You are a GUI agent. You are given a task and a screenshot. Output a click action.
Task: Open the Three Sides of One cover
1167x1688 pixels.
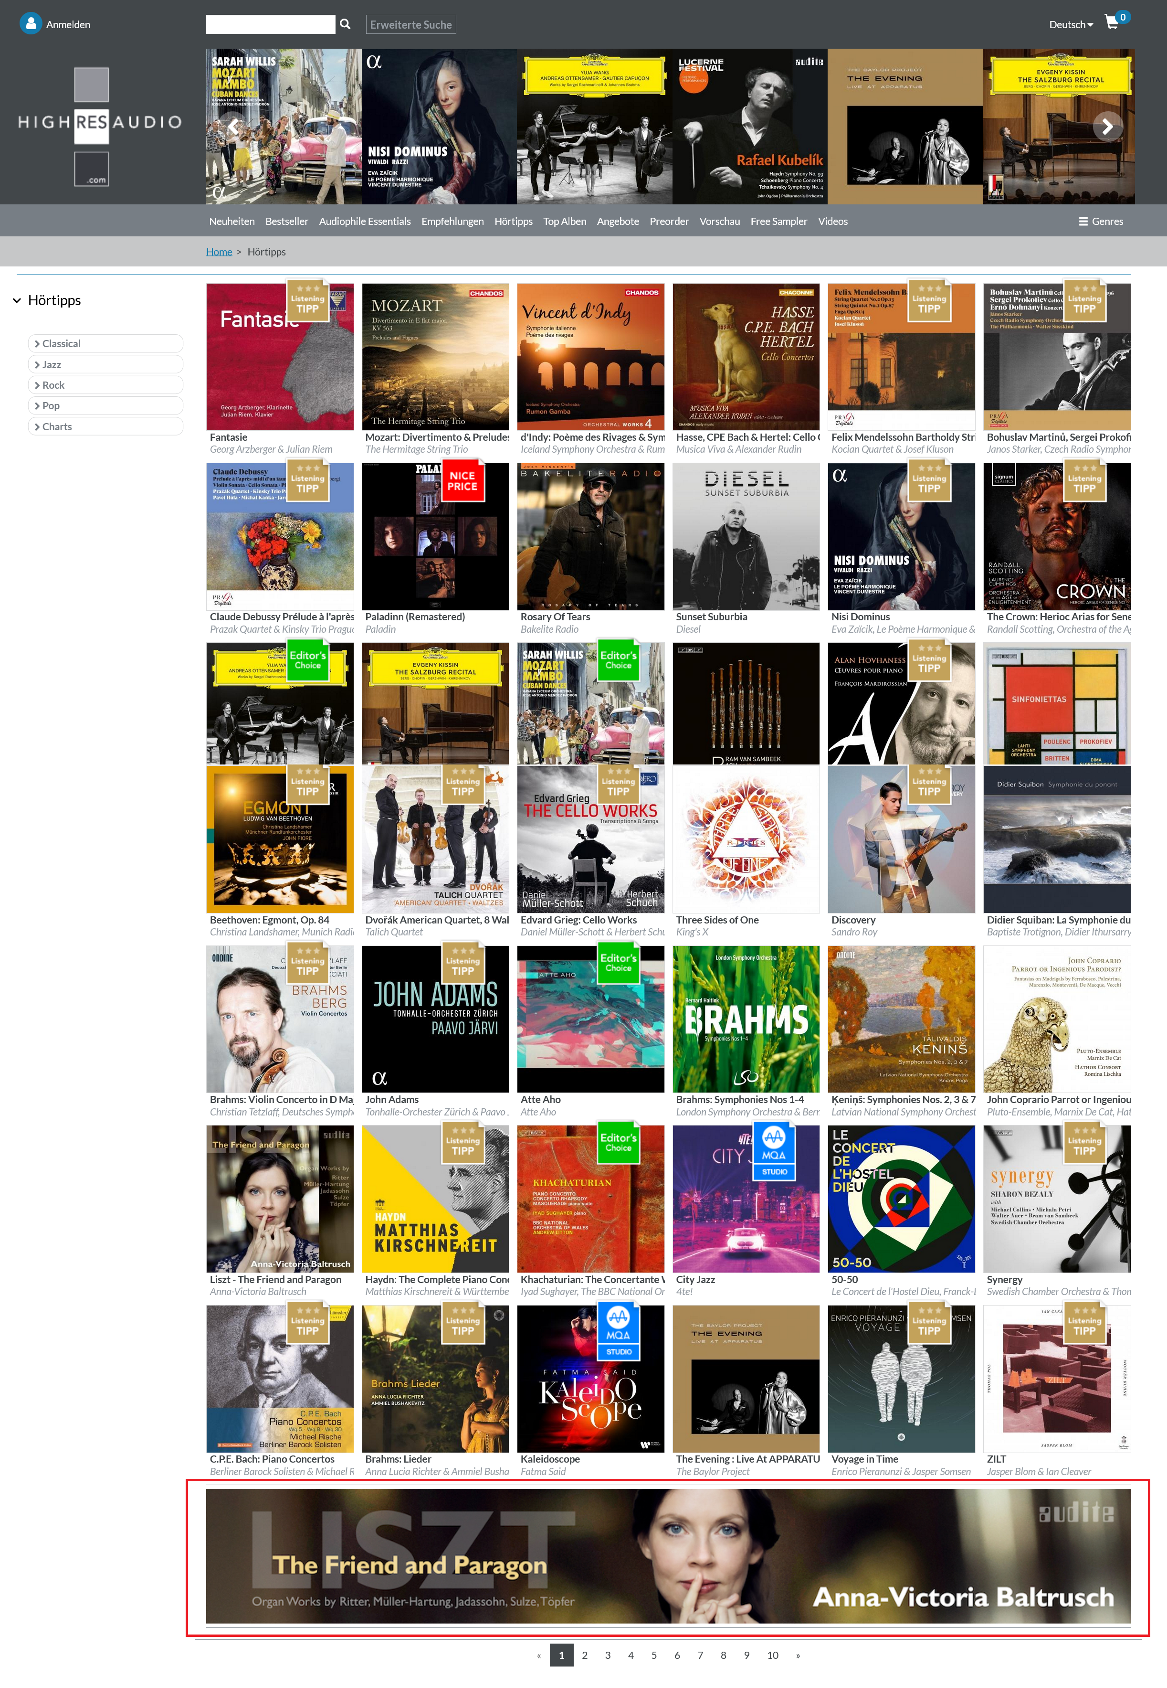coord(746,839)
